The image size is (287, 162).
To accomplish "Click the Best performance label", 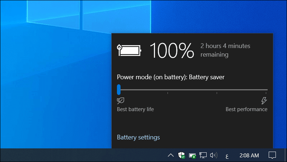I will point(246,109).
